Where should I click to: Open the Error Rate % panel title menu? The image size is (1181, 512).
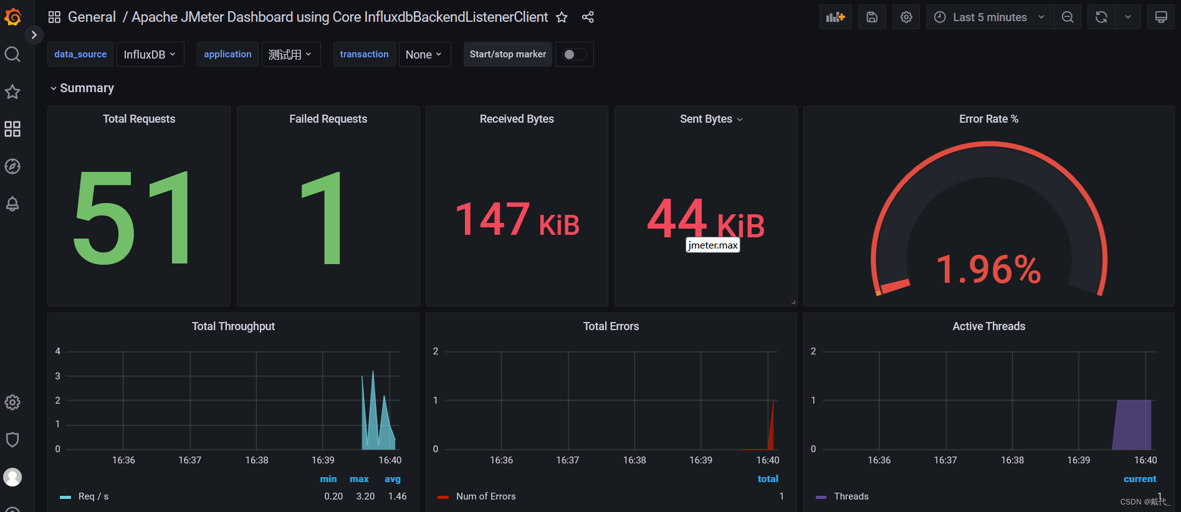[x=988, y=119]
